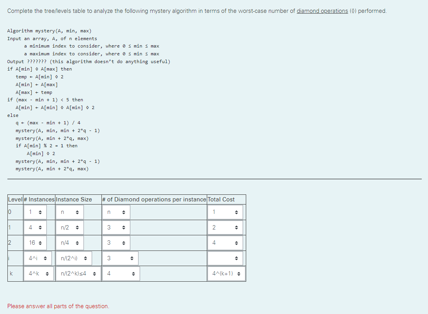Open the Level k diamond operations dropdown showing 4
Image resolution: width=428 pixels, height=314 pixels.
(x=120, y=273)
